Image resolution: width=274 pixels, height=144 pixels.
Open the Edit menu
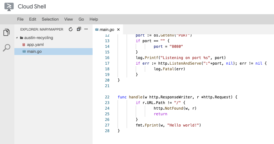point(33,19)
